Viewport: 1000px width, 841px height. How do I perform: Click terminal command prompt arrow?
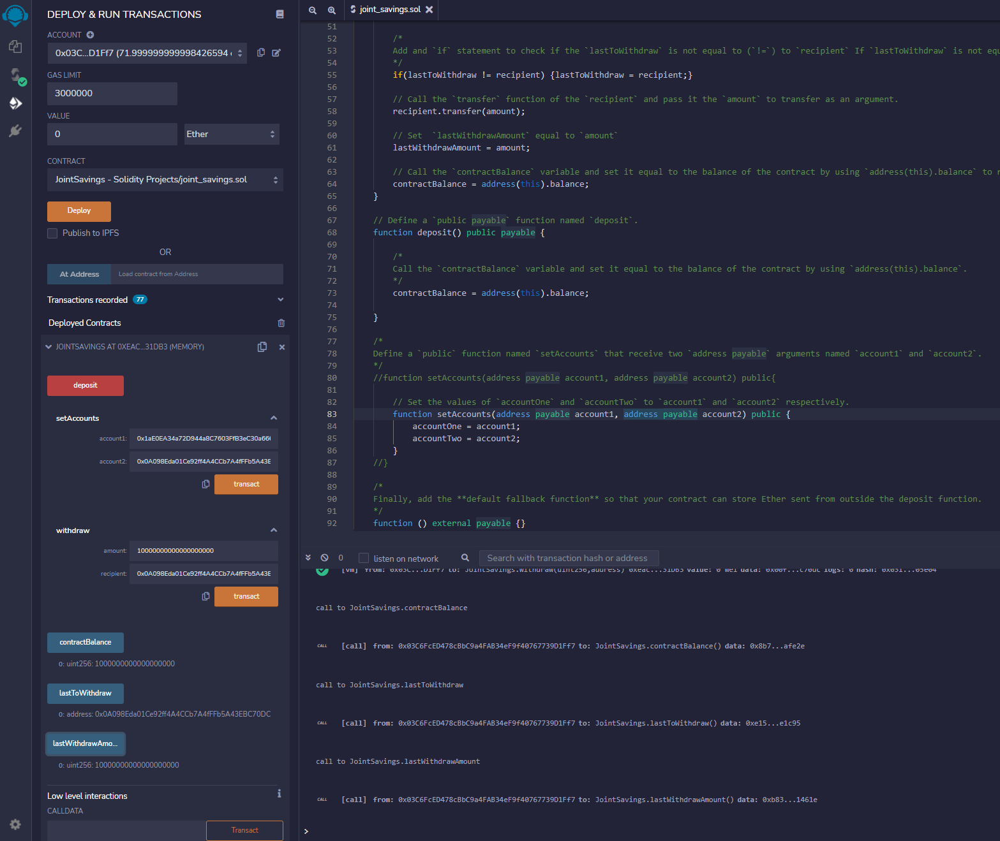coord(306,831)
